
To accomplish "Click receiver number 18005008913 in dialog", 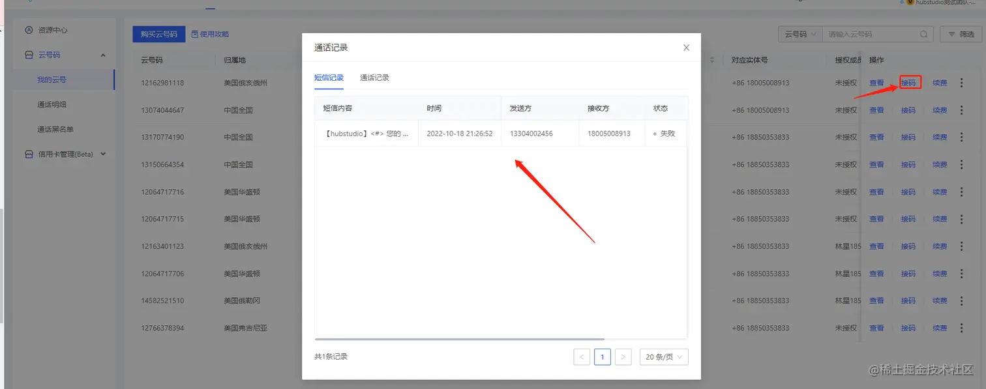I will (x=609, y=134).
